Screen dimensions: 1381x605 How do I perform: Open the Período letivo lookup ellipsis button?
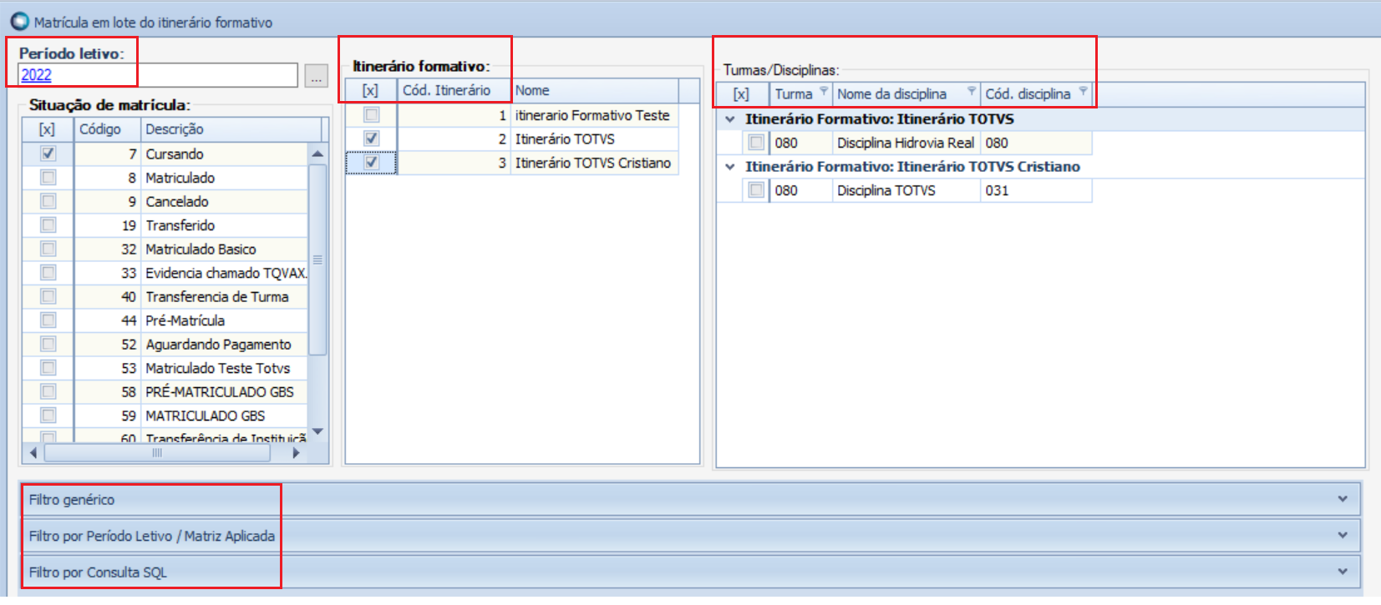pyautogui.click(x=316, y=75)
